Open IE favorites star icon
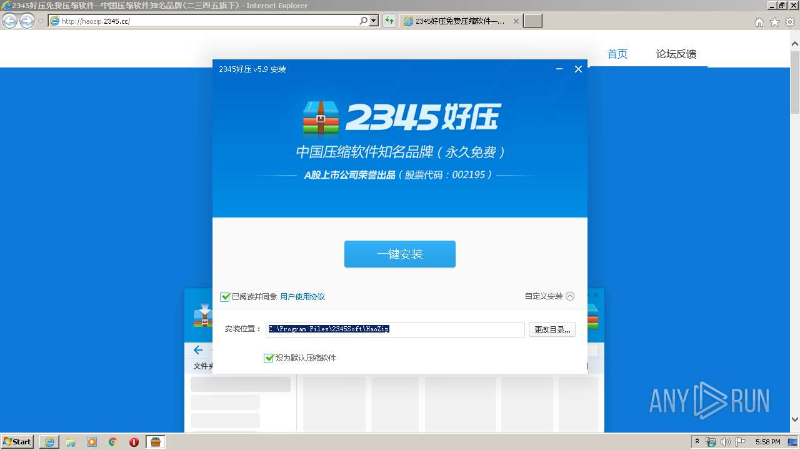 click(x=774, y=22)
